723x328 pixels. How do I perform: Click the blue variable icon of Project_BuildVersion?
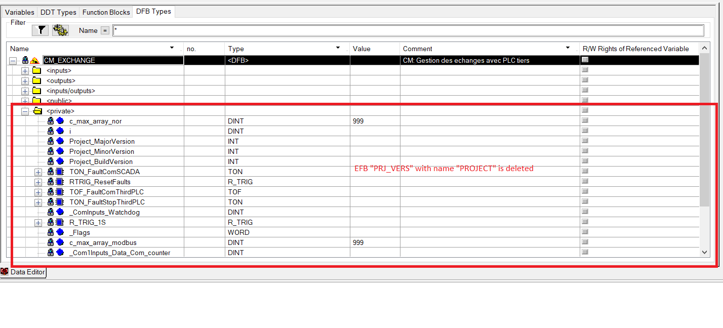[60, 161]
